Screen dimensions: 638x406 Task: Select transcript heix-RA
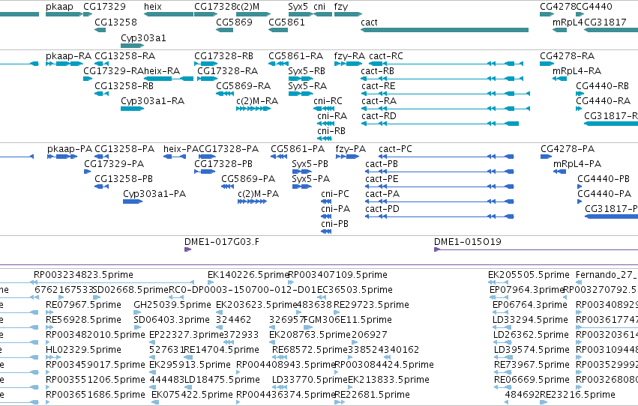[x=162, y=71]
